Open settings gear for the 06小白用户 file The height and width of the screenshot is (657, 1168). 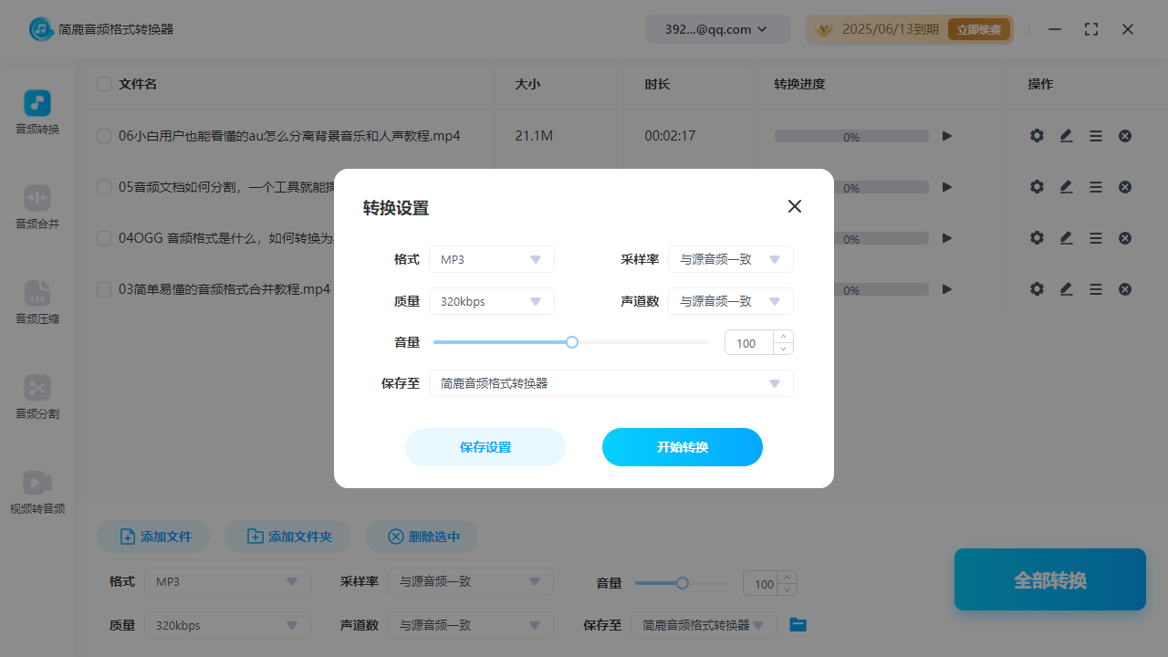[1037, 135]
